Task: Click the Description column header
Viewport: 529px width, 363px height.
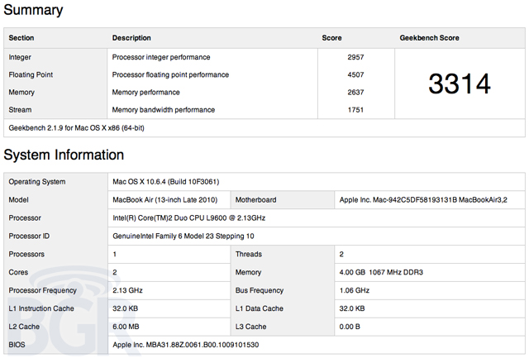Action: 131,38
